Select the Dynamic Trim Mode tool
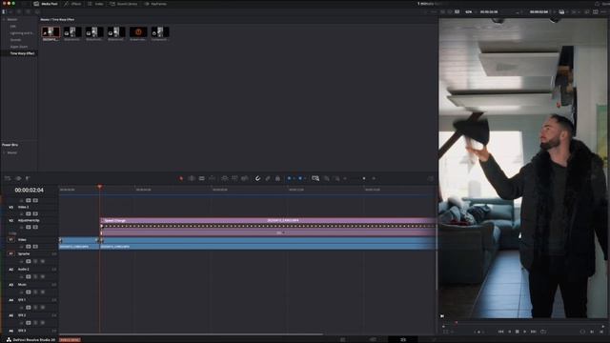 (x=201, y=178)
